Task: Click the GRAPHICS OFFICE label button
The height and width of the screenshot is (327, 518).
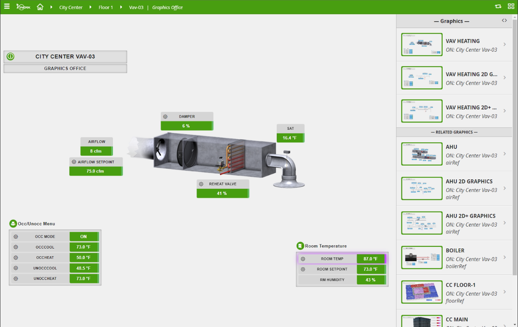Action: click(65, 68)
